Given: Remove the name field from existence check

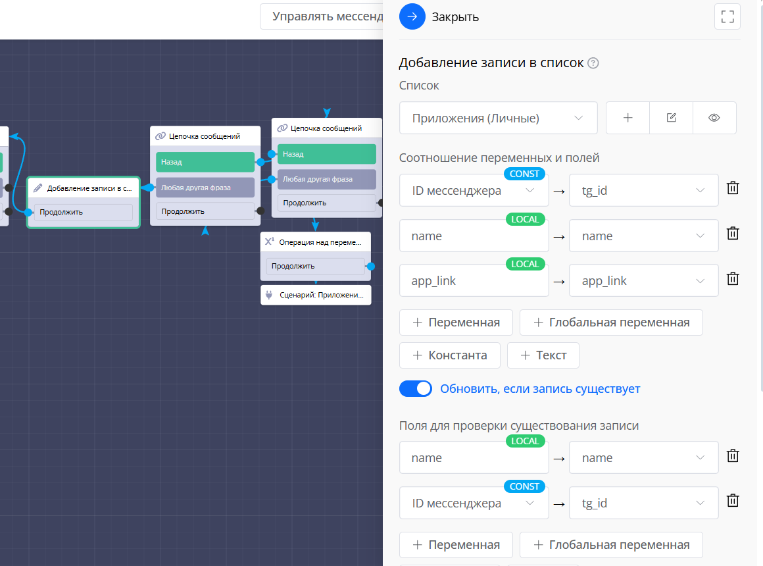Looking at the screenshot, I should (x=733, y=455).
